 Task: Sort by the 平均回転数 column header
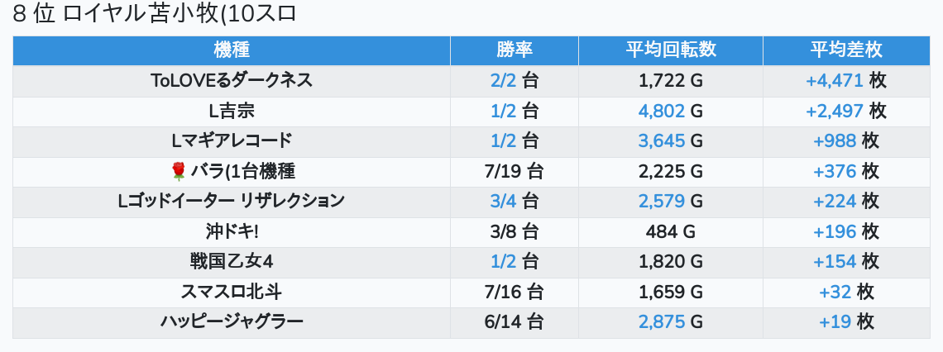tap(671, 50)
